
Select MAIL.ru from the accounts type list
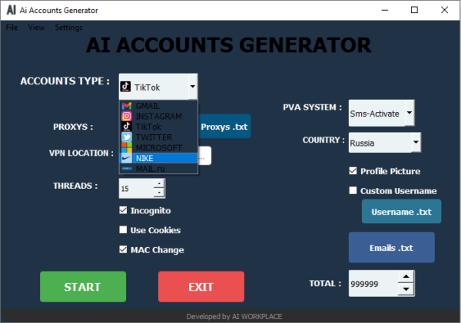158,169
